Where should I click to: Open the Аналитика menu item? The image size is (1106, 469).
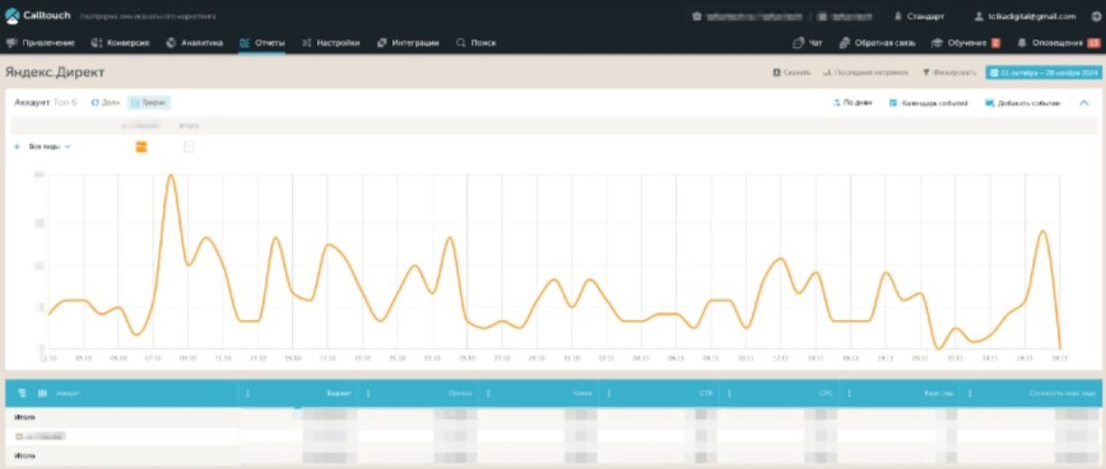click(x=194, y=42)
